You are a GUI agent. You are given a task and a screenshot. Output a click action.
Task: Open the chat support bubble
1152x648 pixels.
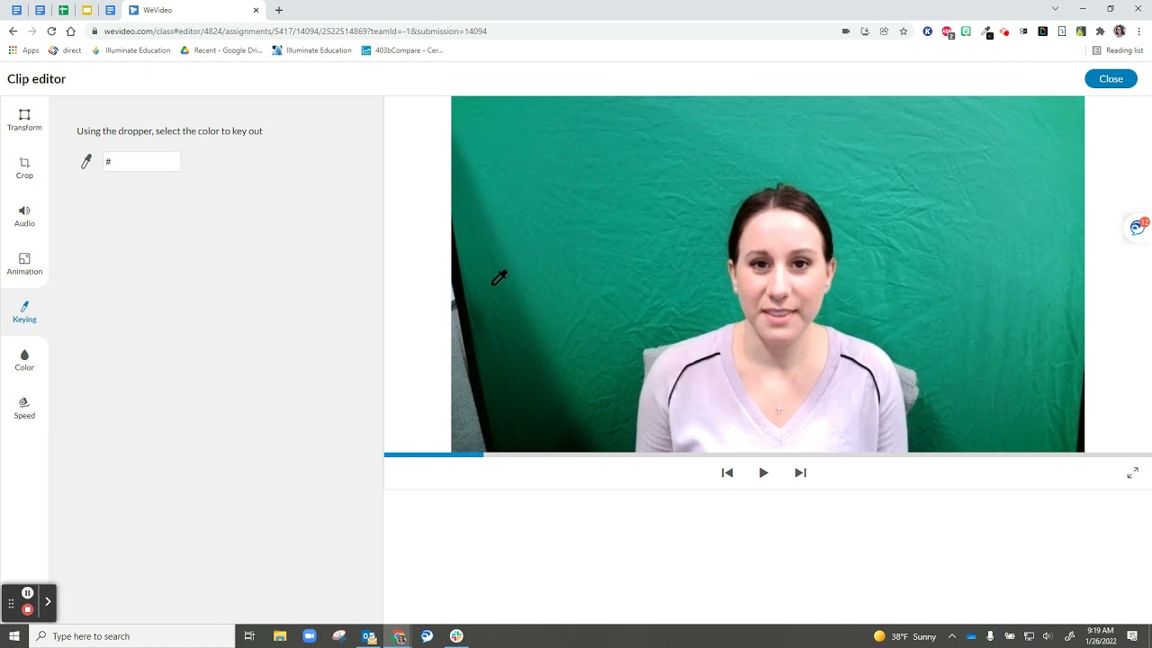pos(1138,228)
